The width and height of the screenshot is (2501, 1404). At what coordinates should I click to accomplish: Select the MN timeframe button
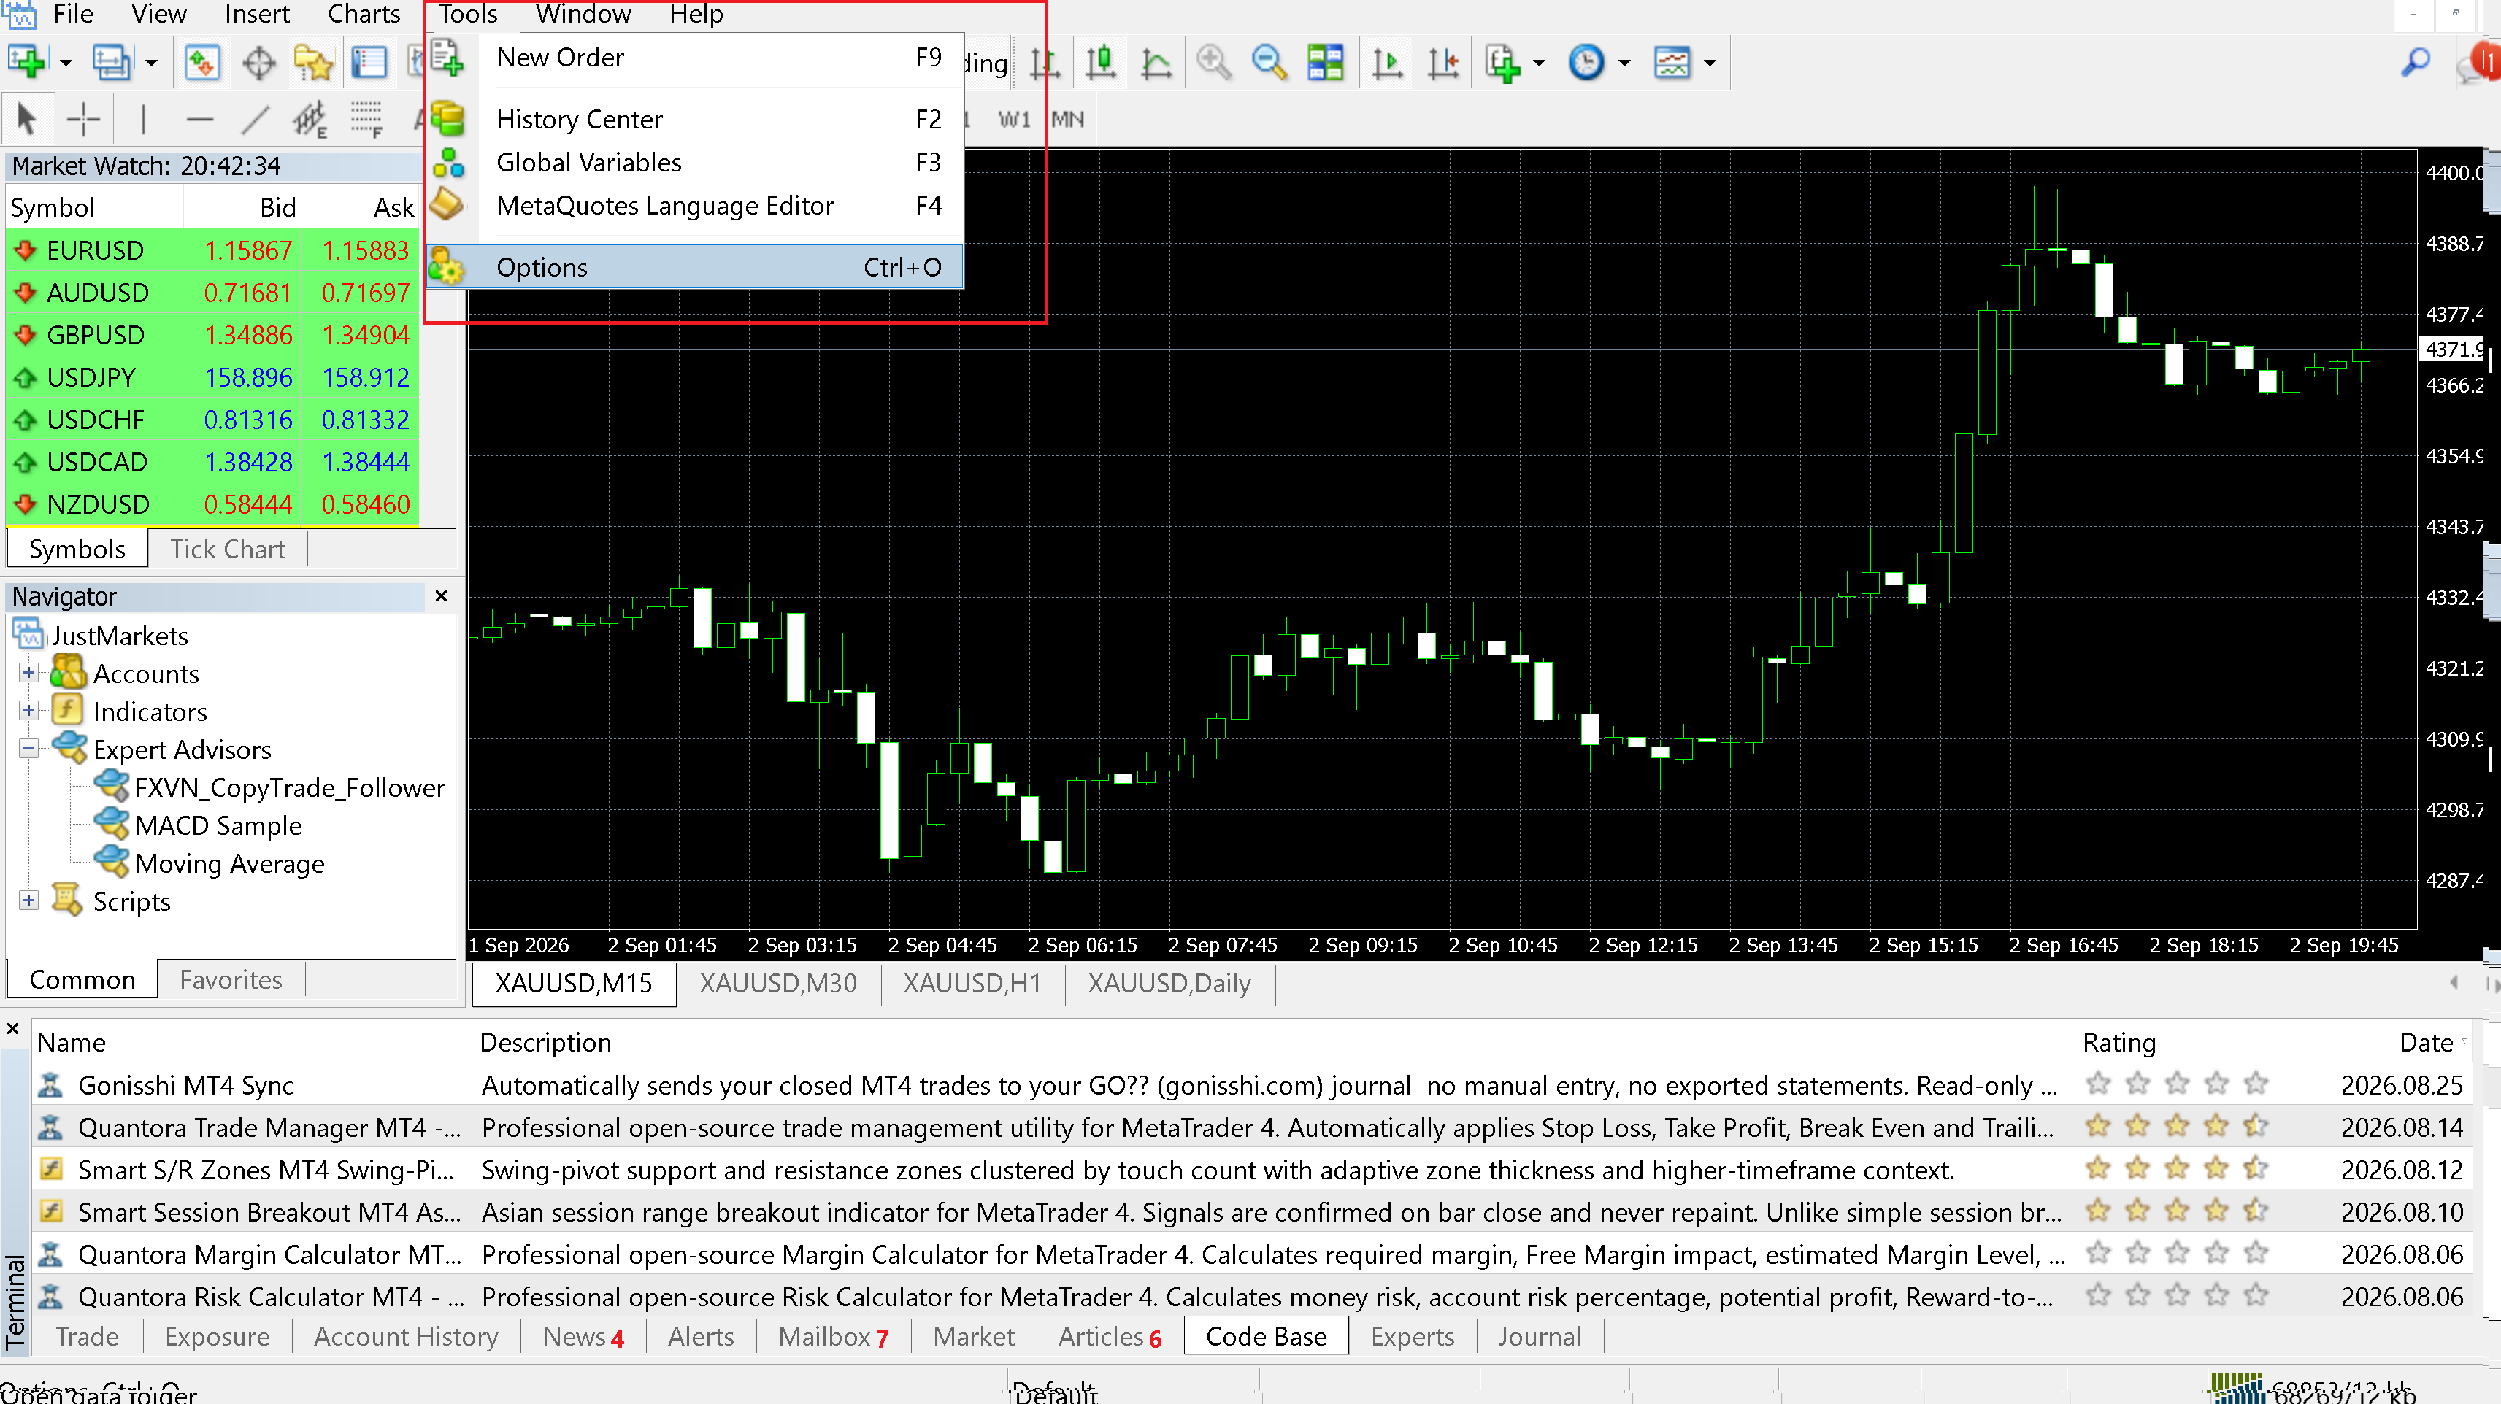[1067, 120]
